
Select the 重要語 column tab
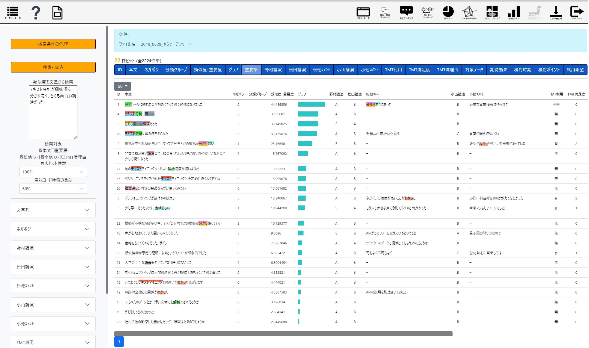click(251, 70)
